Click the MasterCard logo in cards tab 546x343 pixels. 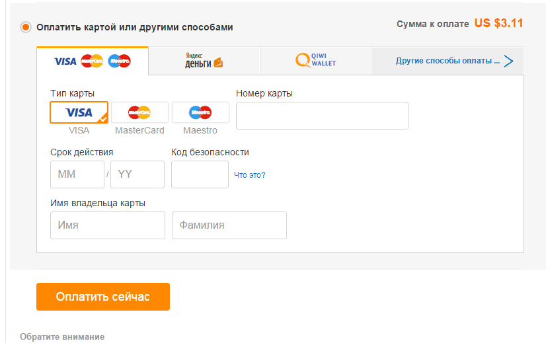pyautogui.click(x=92, y=61)
